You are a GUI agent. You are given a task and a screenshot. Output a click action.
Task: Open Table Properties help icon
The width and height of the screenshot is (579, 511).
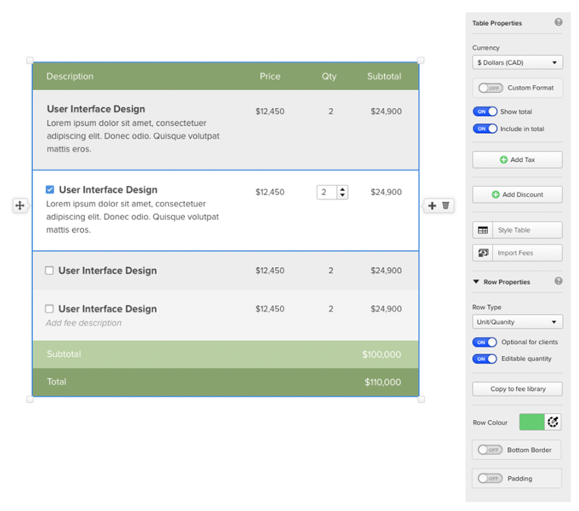click(558, 22)
